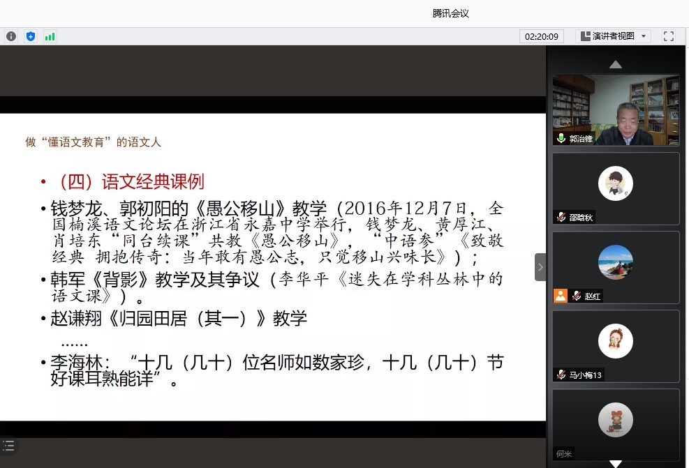This screenshot has width=689, height=468.
Task: Click the member icon next to 赵红
Action: 560,296
